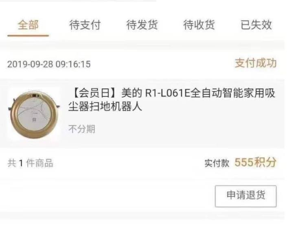This screenshot has height=233, width=287.
Task: Open the 待支付 tab
Action: [85, 25]
